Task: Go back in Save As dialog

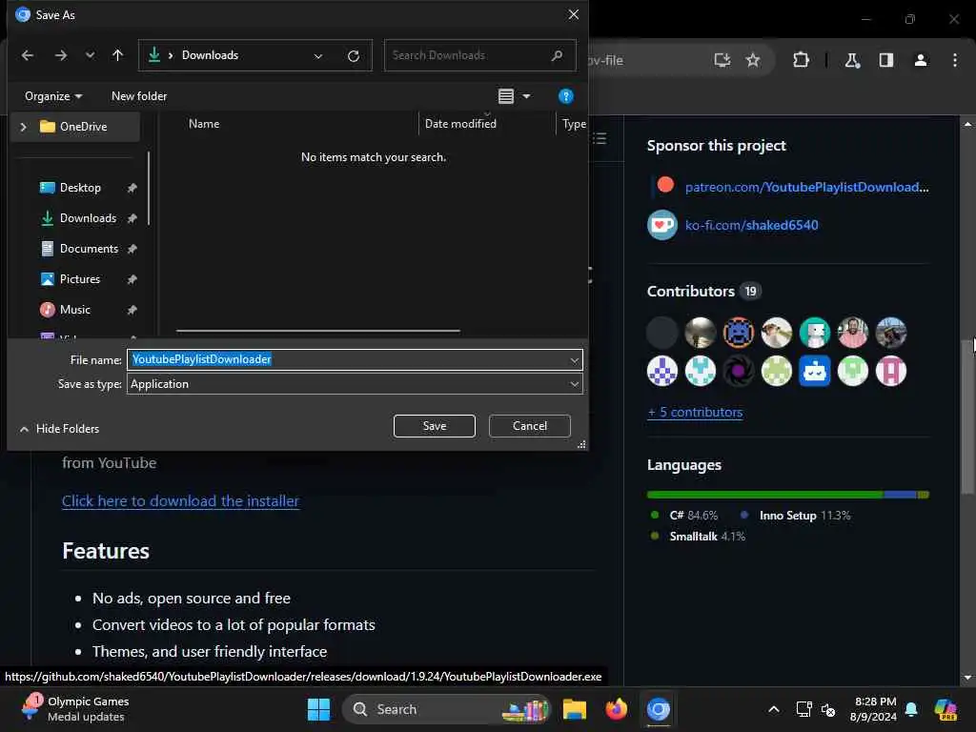Action: (x=28, y=55)
